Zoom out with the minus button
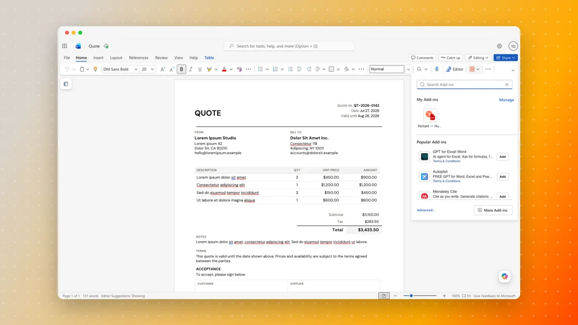This screenshot has width=578, height=325. tap(395, 296)
